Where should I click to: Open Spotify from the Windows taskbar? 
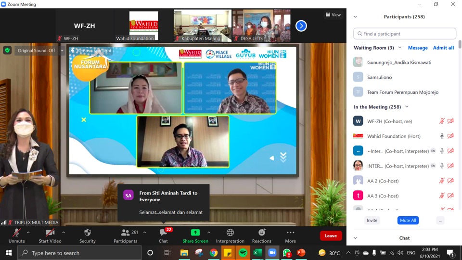pyautogui.click(x=243, y=253)
